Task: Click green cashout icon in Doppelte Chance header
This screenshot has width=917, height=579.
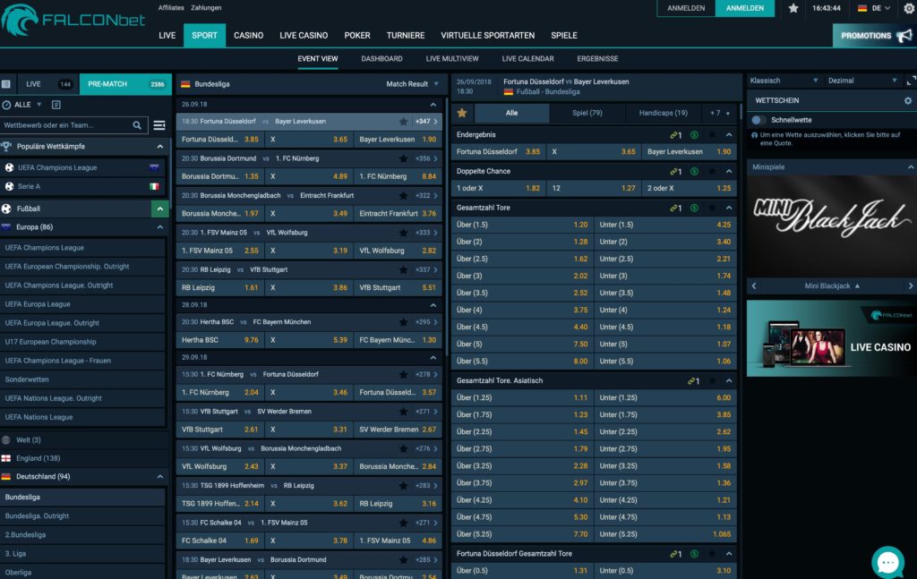Action: click(x=694, y=171)
